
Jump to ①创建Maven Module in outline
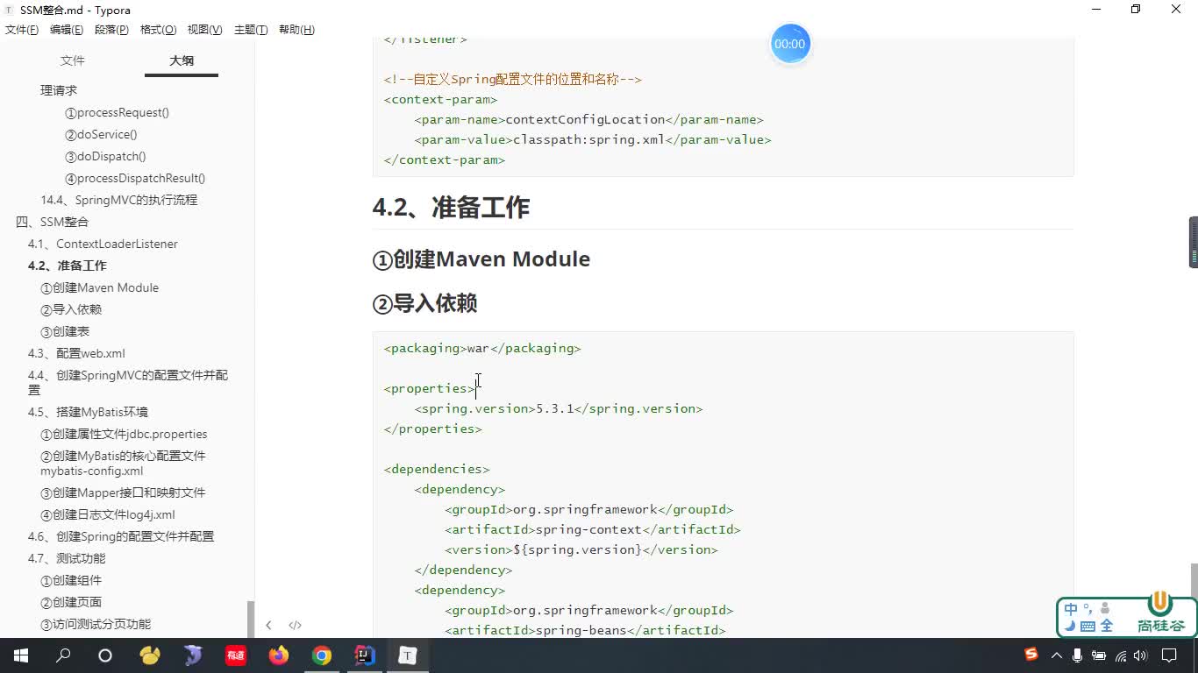(100, 287)
